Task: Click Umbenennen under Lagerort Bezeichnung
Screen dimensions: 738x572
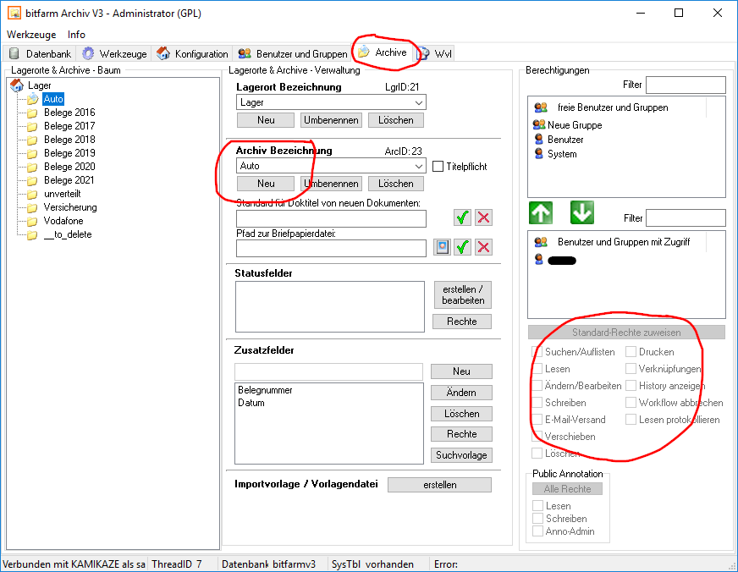Action: click(x=331, y=120)
